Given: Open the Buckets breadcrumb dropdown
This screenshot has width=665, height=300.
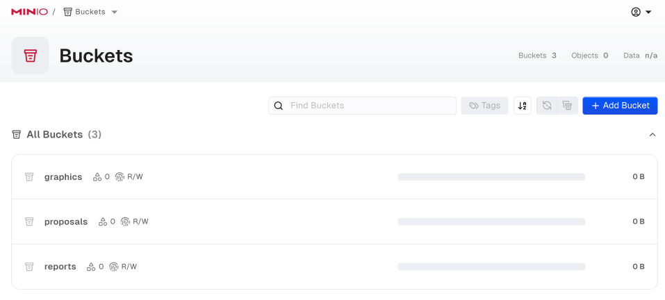Looking at the screenshot, I should pyautogui.click(x=115, y=12).
